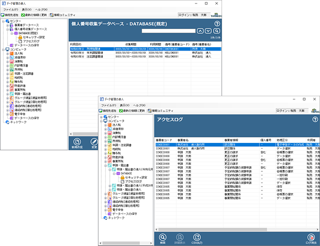The image size is (320, 246).
Task: Expand the 法人税 node in the back window tree
Action: click(x=7, y=54)
